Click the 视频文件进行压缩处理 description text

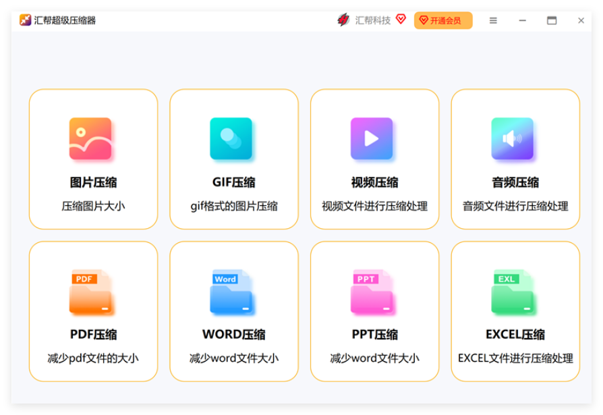coord(374,206)
